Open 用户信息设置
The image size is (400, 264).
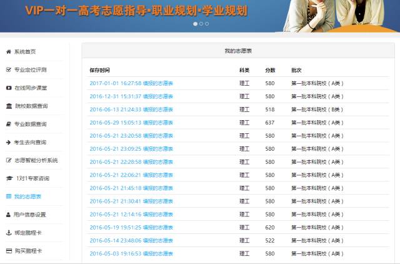[30, 215]
